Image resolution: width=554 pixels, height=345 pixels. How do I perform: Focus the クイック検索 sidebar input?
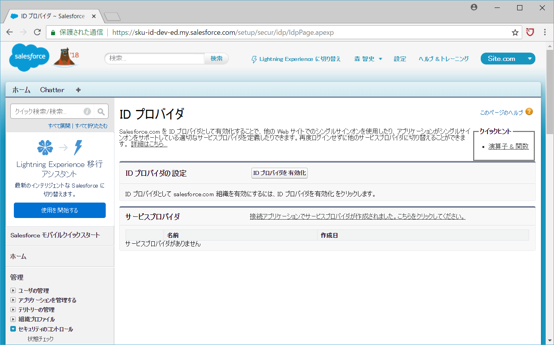pyautogui.click(x=47, y=112)
